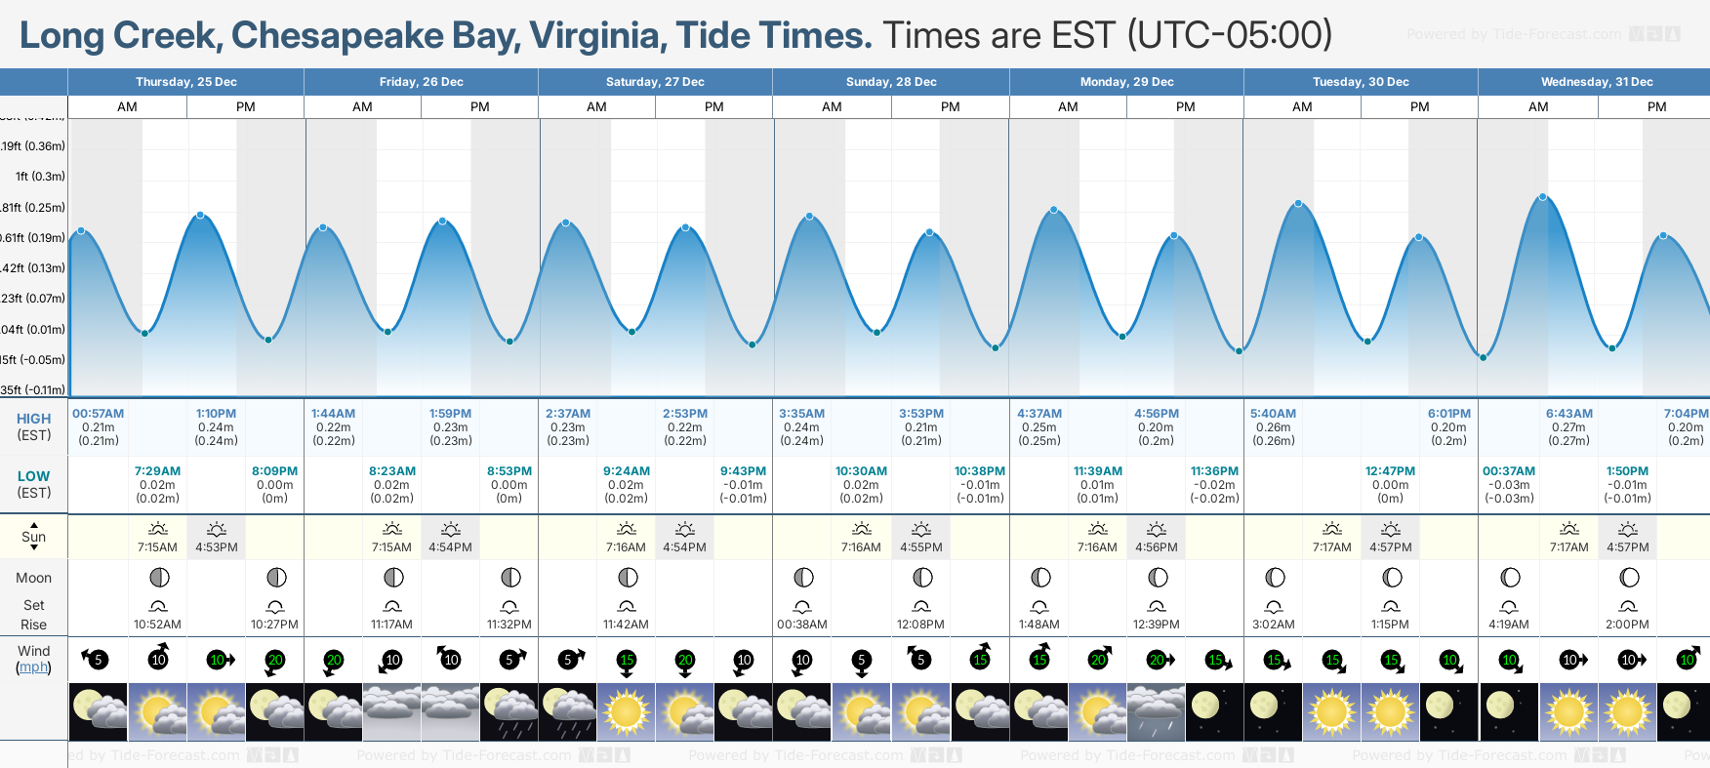Click the moon phase icon above 3:02AM
Viewport: 1710px width, 768px height.
pyautogui.click(x=1274, y=578)
